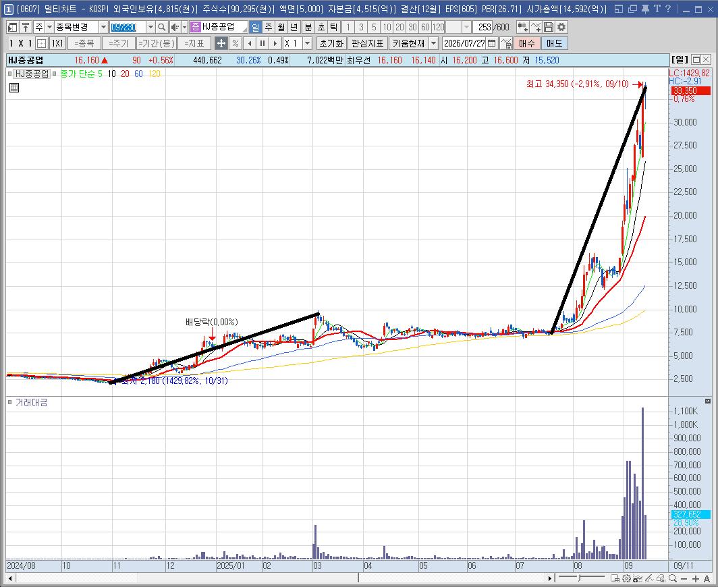
Task: Open the speaker options dropdown arrow
Action: pyautogui.click(x=184, y=28)
